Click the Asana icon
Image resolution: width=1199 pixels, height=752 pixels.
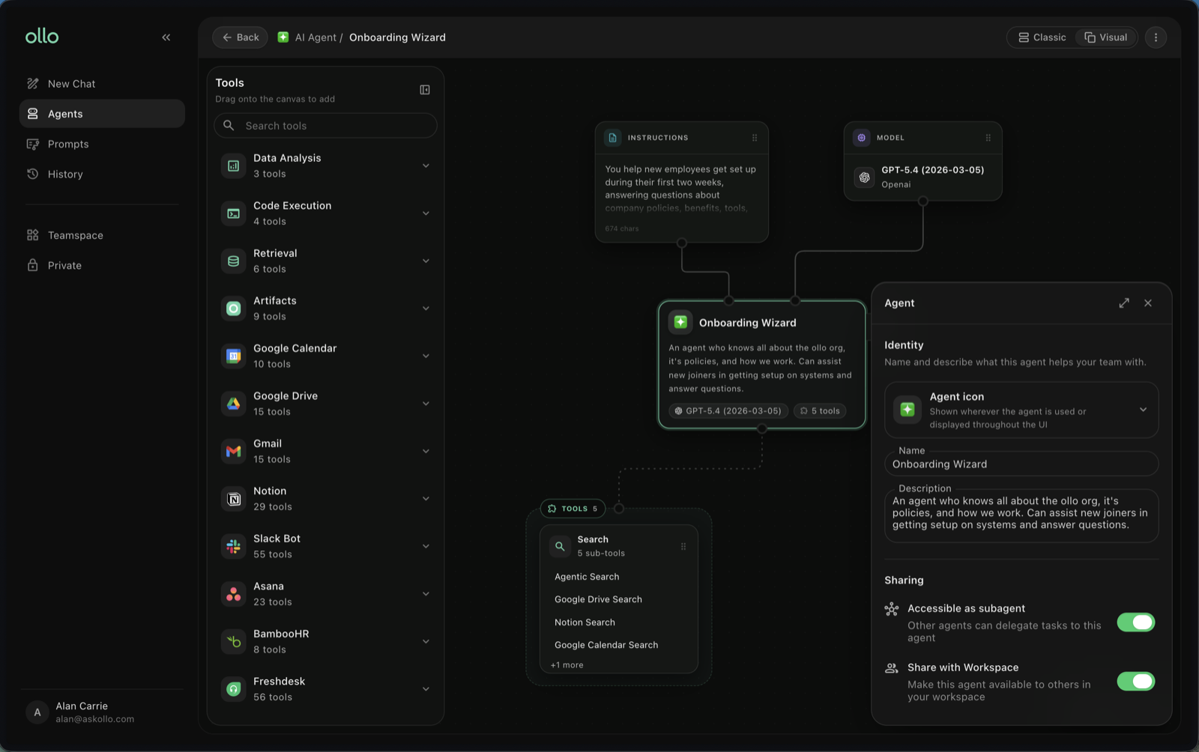click(234, 594)
